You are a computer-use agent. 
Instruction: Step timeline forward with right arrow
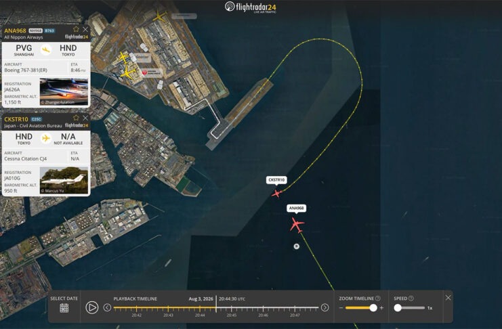click(325, 307)
